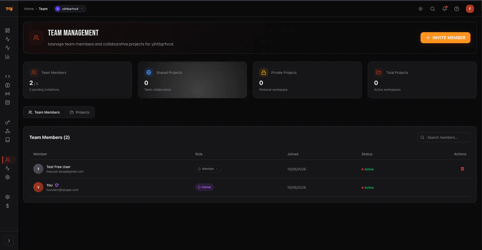This screenshot has height=250, width=482.
Task: Open the dashboard grid icon in sidebar
Action: click(8, 30)
